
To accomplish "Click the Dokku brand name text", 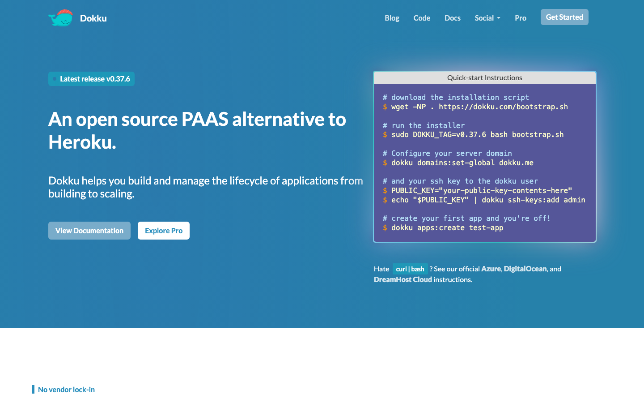I will coord(93,18).
